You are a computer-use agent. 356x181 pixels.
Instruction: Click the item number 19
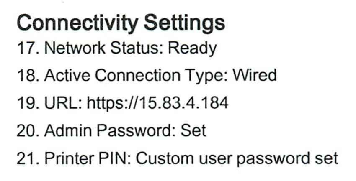tap(28, 103)
